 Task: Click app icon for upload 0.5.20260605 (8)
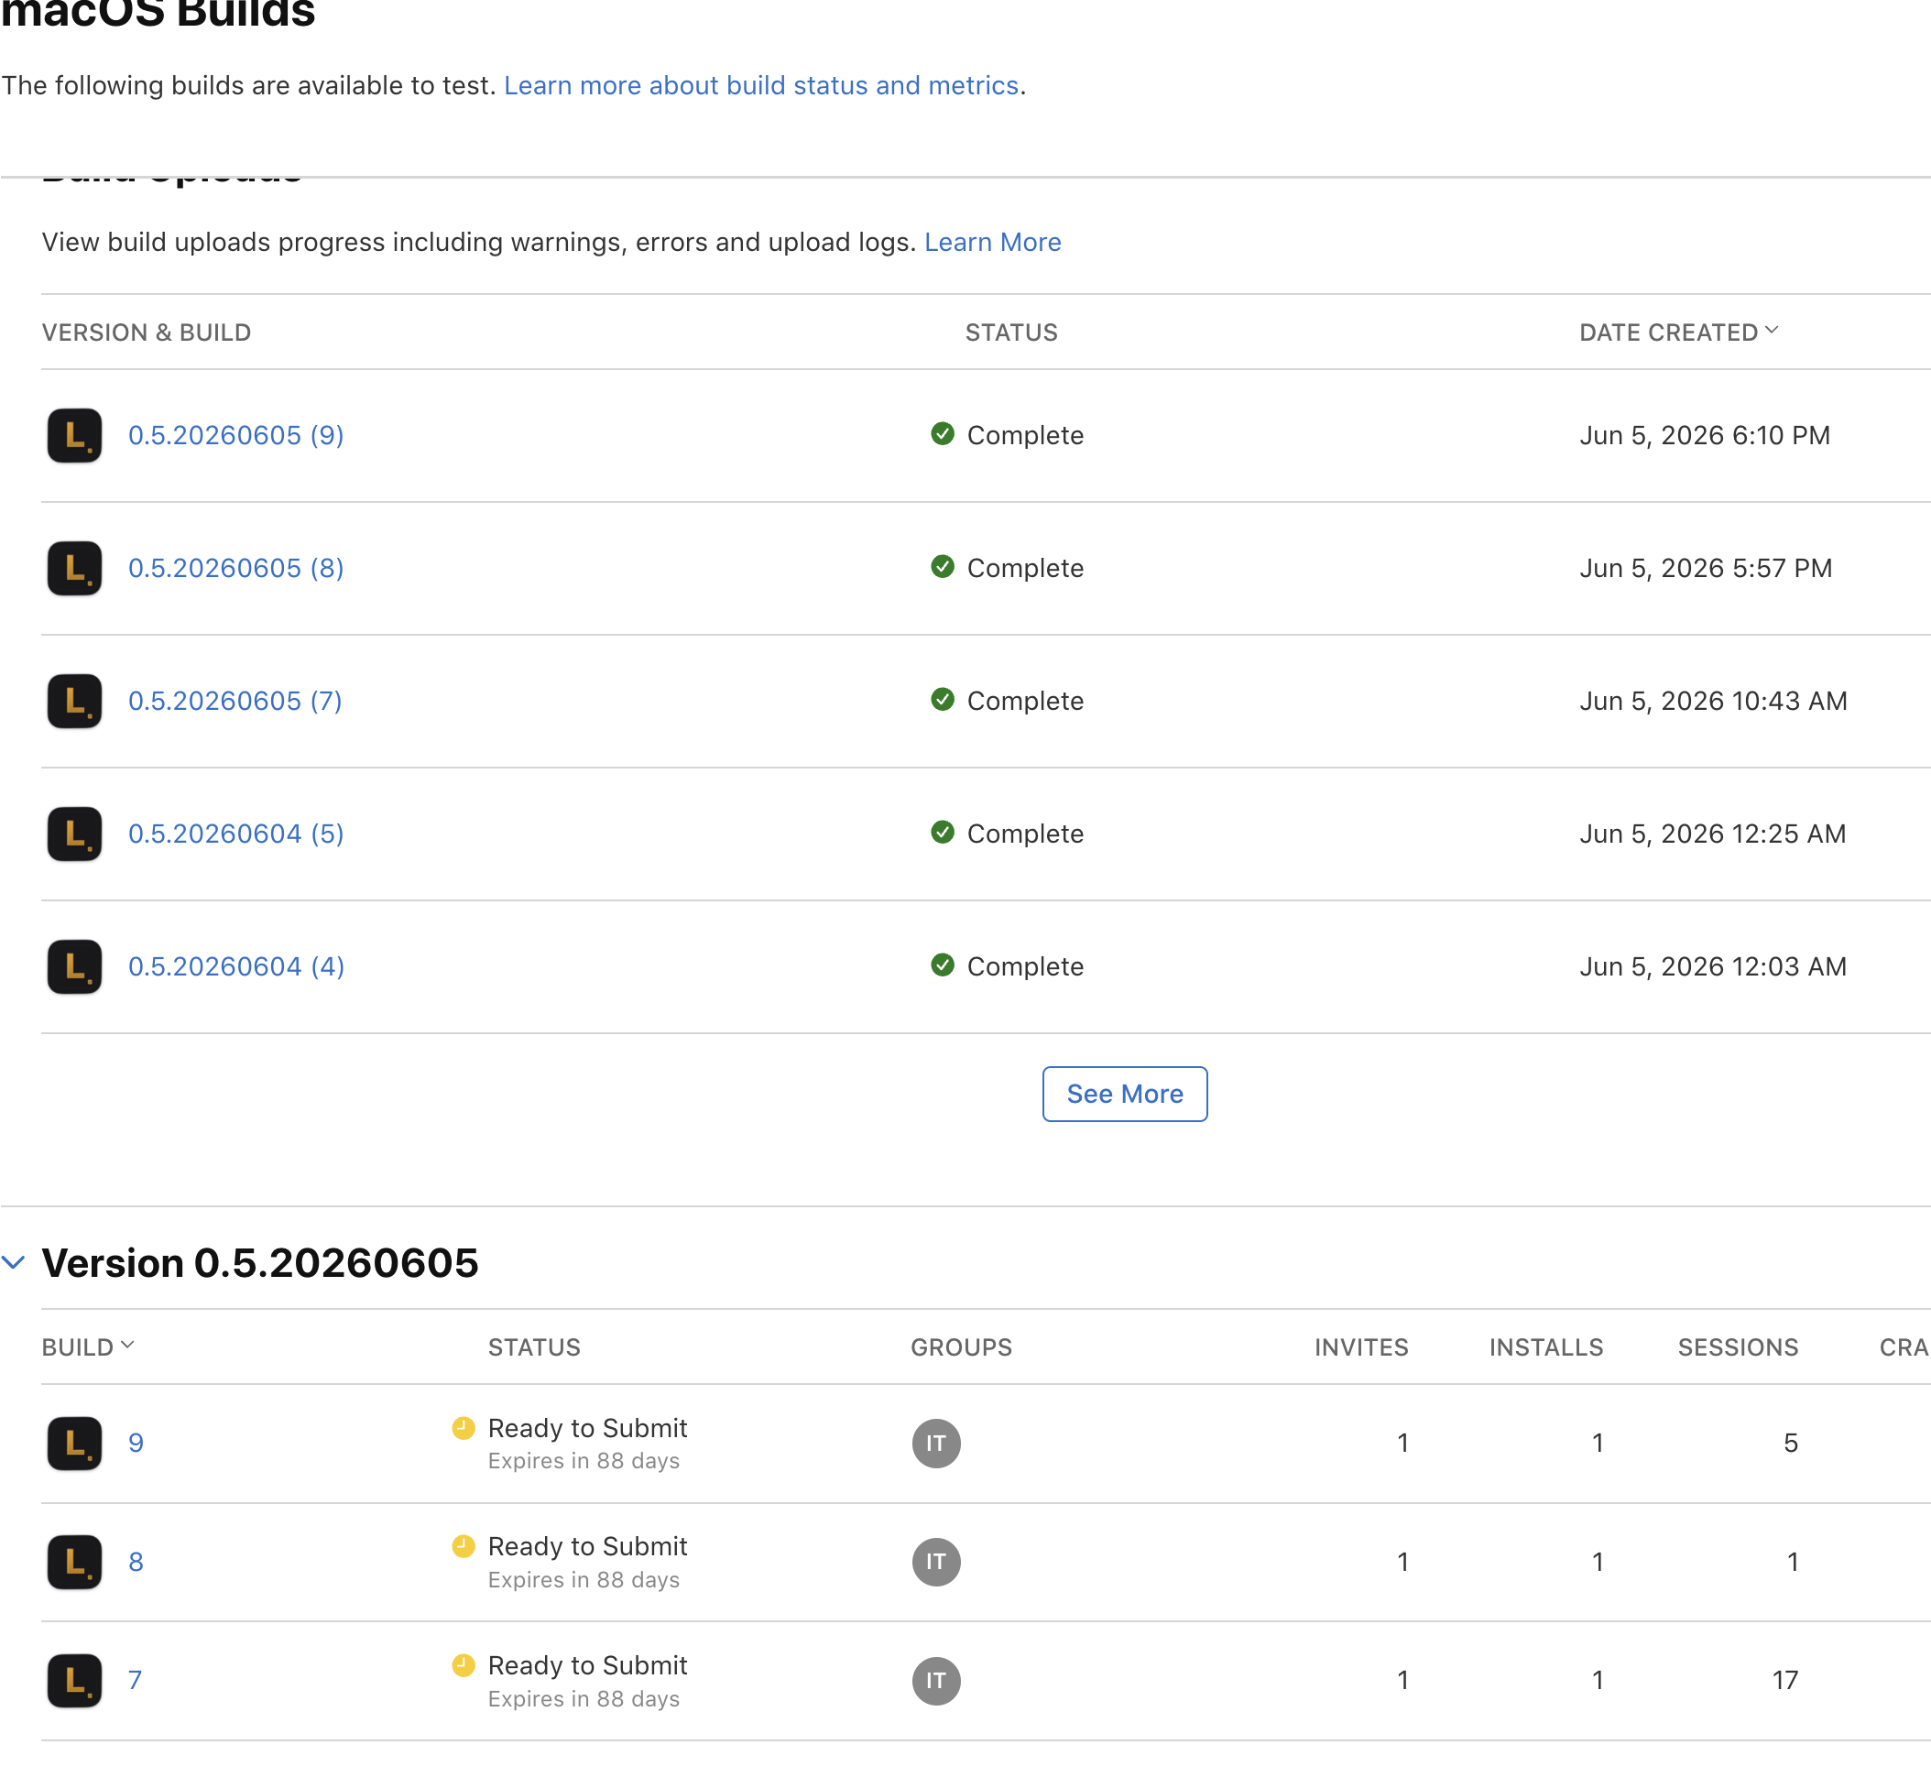tap(75, 568)
